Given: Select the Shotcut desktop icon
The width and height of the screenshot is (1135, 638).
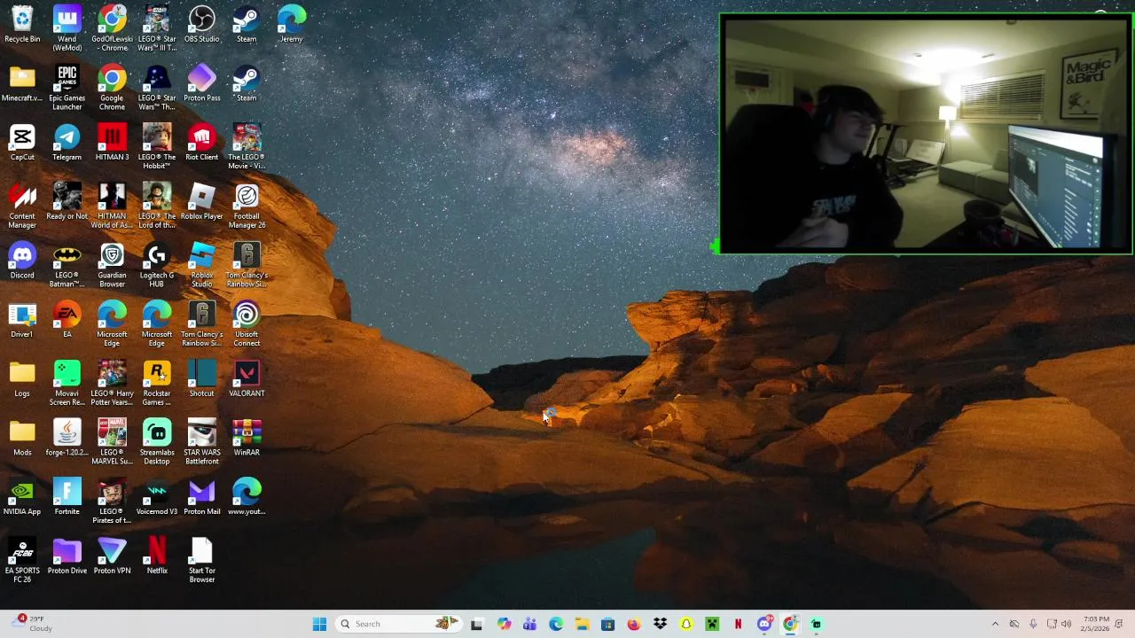Looking at the screenshot, I should (202, 379).
